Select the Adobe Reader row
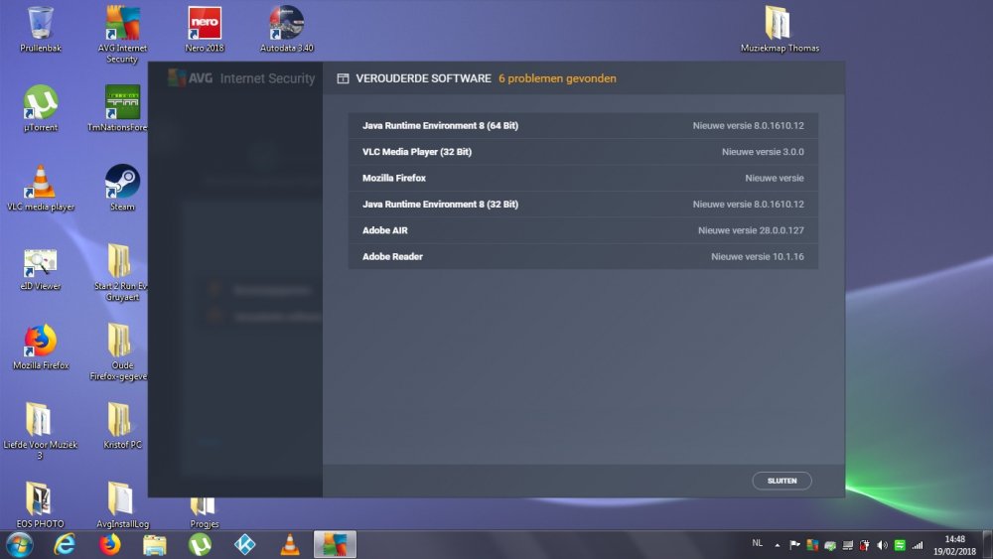Screen dimensions: 993x559 (x=583, y=256)
